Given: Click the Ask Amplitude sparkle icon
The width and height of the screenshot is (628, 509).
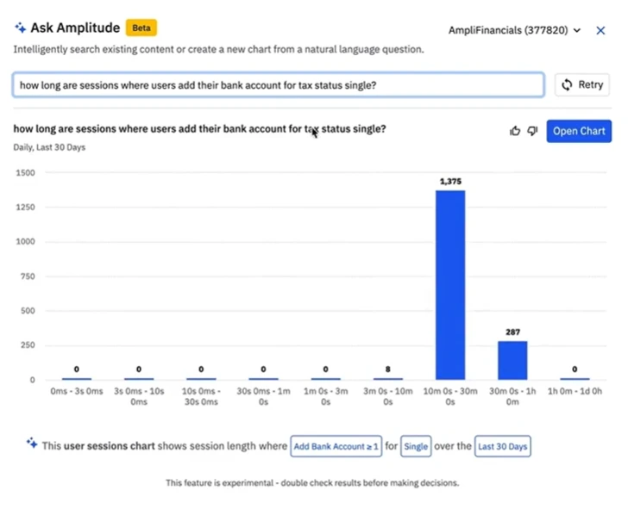Looking at the screenshot, I should (21, 28).
